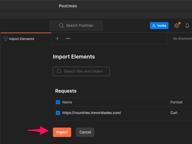Screen dimensions: 192x144
Task: Open the settings gear icon
Action: [177, 26]
